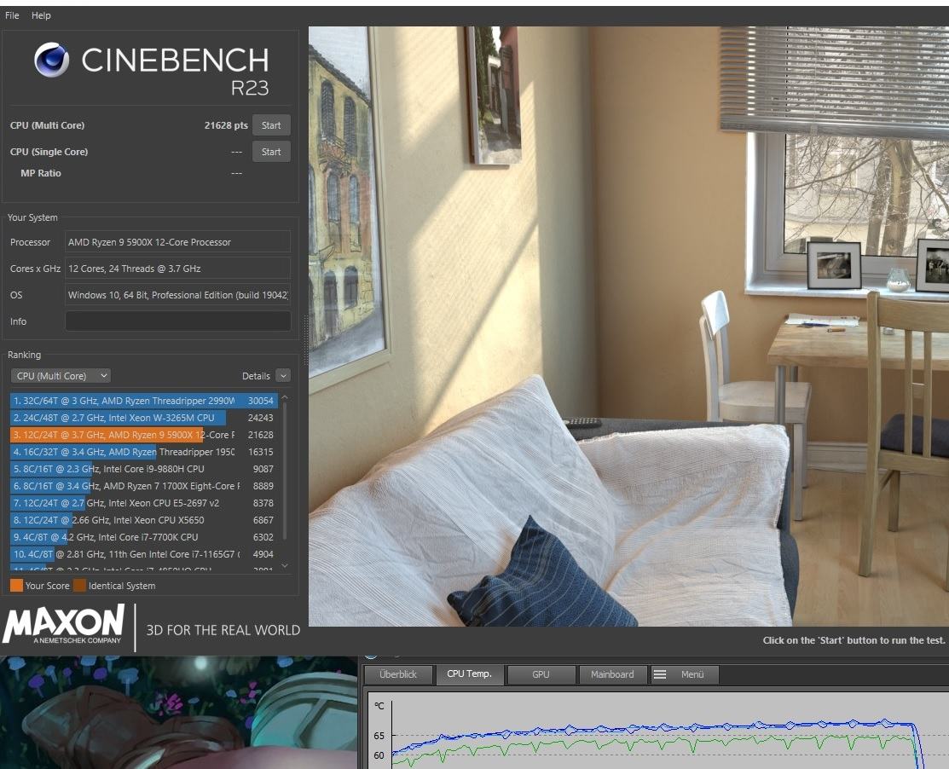Screen dimensions: 949x769
Task: Click the Your System section heading
Action: point(32,217)
